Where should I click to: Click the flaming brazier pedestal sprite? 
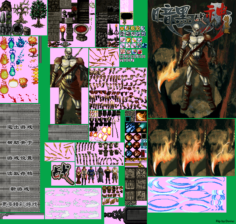click(x=63, y=33)
